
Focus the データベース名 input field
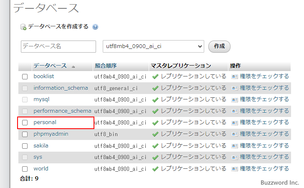58,46
